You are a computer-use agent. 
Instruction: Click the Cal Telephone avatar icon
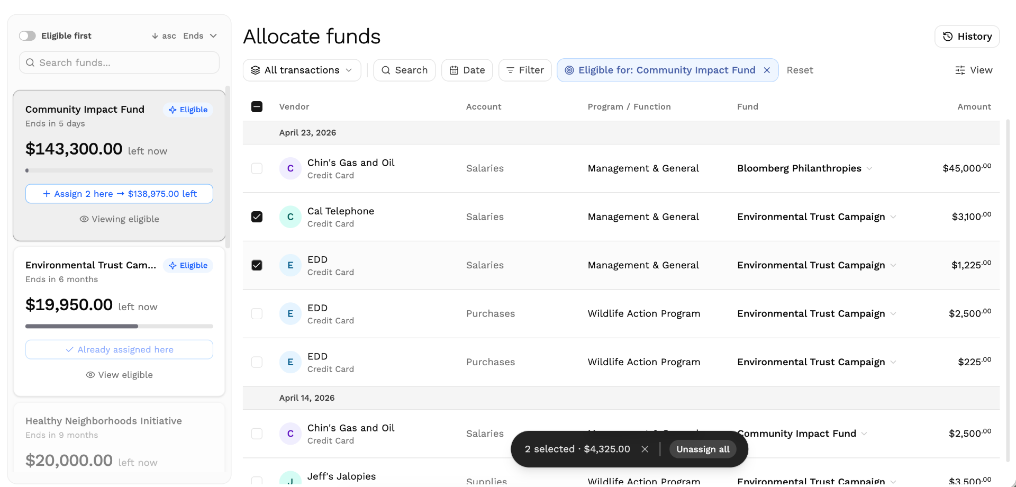(290, 217)
